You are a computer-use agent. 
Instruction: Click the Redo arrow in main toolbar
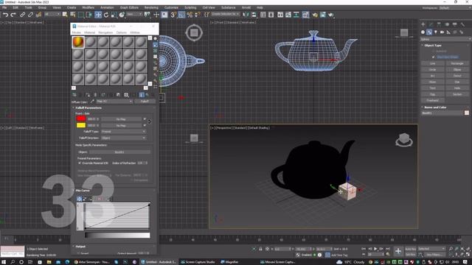13,15
